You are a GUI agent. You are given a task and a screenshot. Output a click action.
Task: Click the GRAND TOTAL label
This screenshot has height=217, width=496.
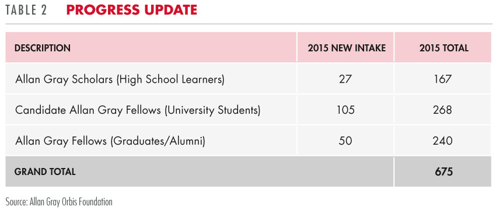point(45,171)
